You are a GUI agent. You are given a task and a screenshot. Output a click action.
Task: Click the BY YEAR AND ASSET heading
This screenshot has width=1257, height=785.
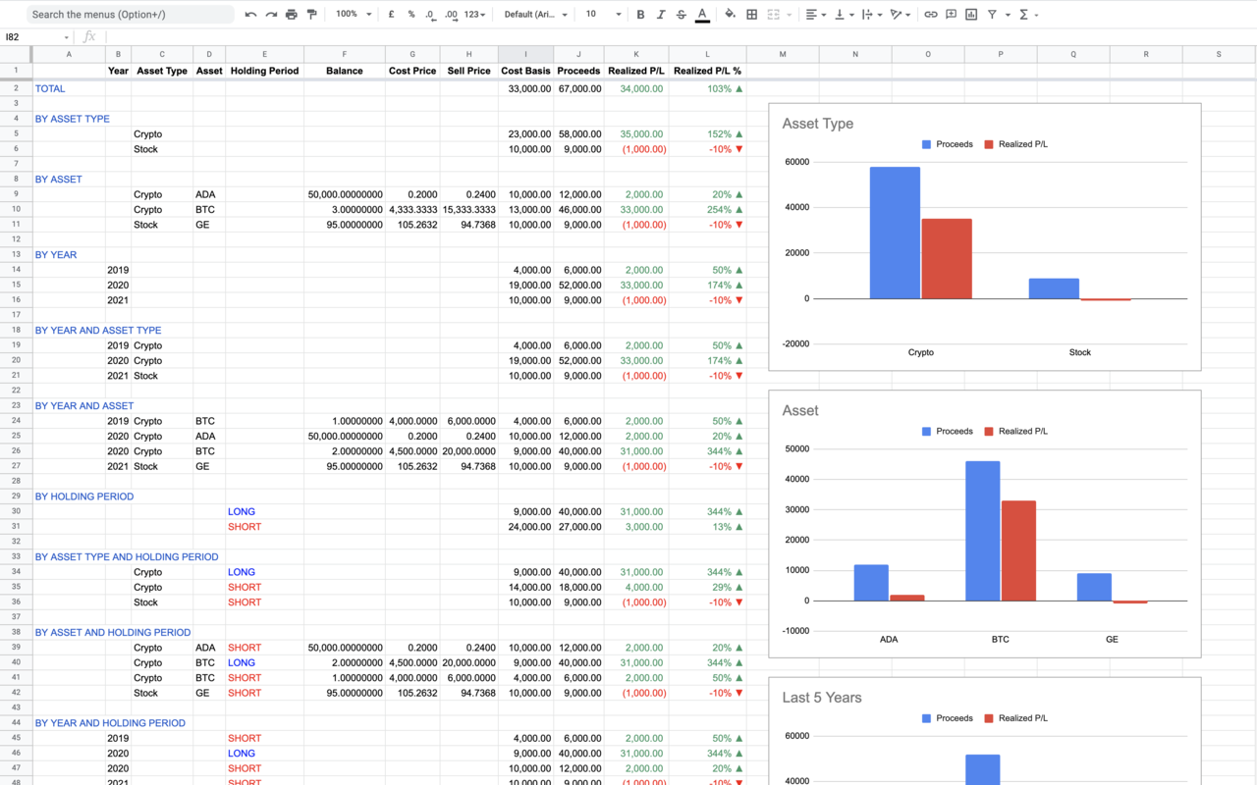[x=84, y=405]
